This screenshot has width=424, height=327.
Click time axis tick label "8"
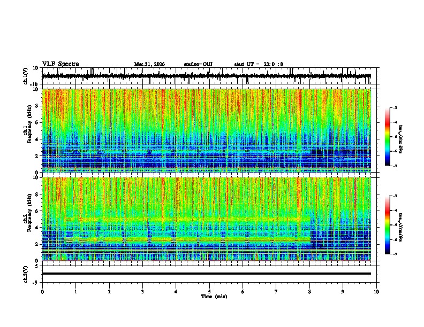tap(309, 292)
